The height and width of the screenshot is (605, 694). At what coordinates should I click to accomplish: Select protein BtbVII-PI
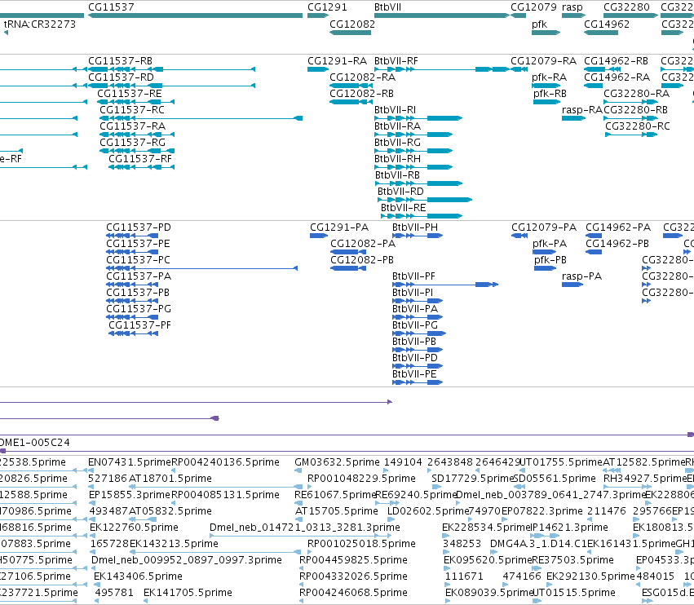[x=413, y=293]
